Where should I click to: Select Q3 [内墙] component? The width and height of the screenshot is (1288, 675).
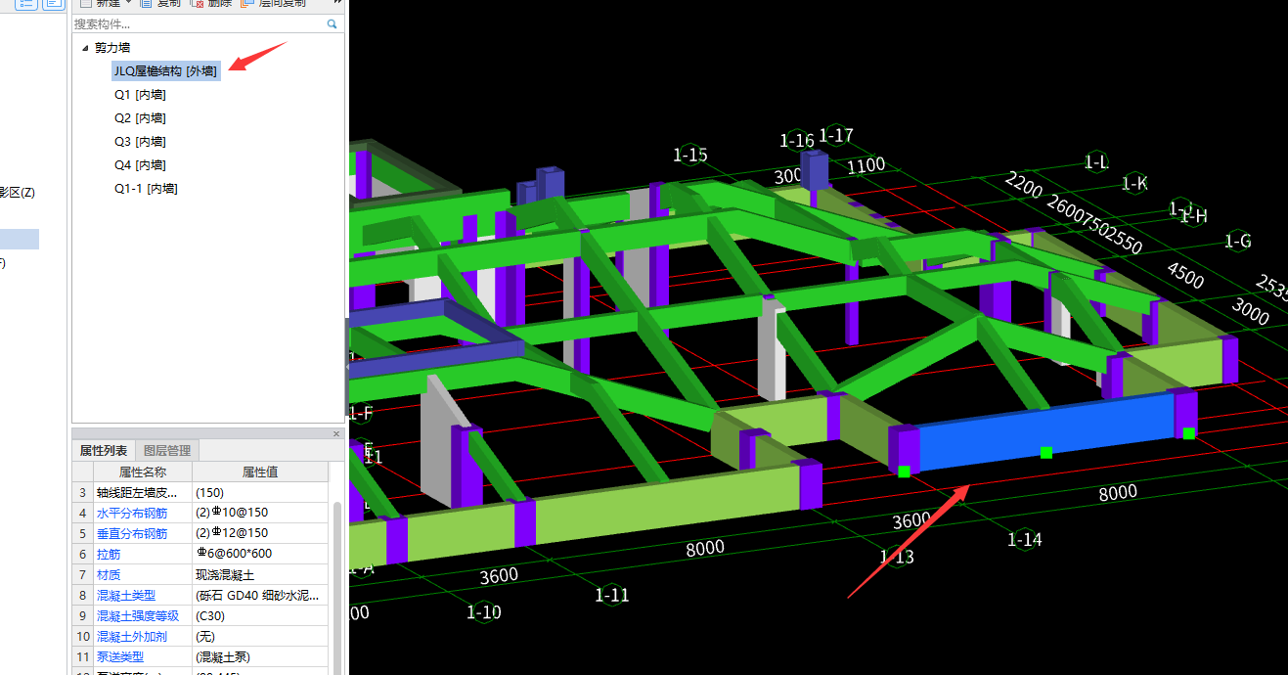(140, 142)
